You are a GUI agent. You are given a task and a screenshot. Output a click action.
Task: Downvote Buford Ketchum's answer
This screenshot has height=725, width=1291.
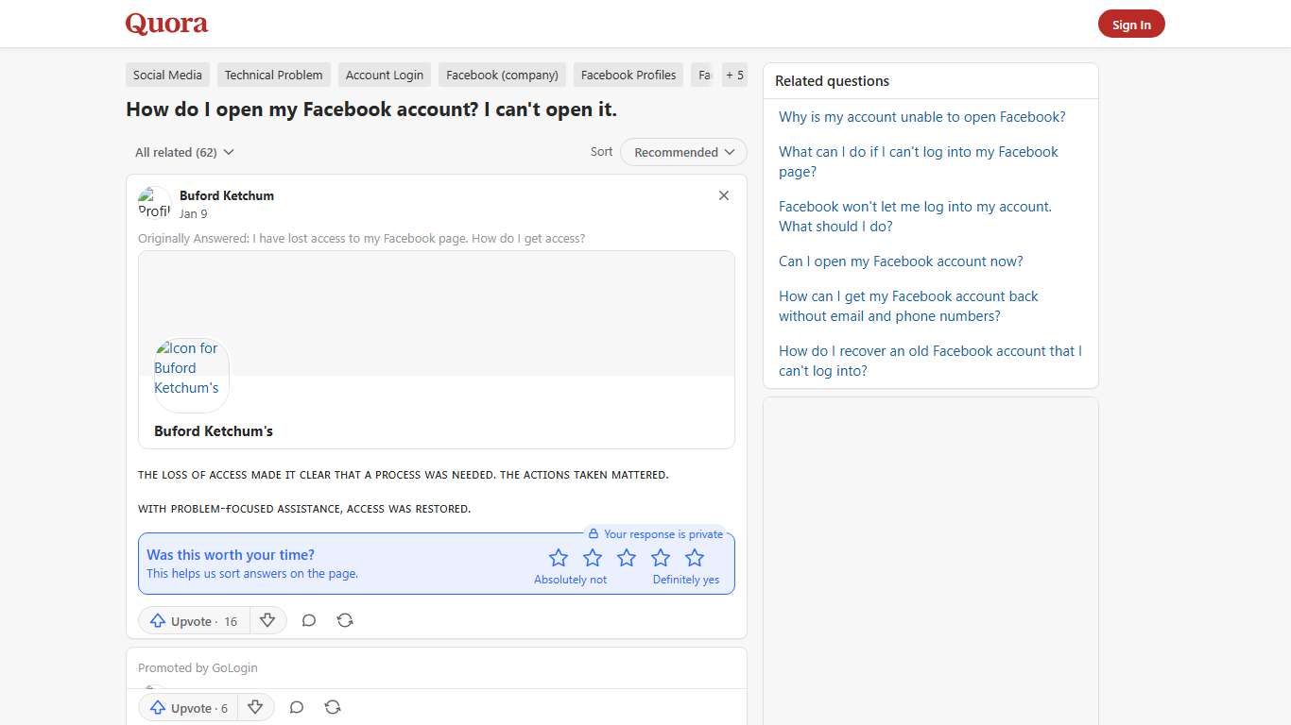coord(267,620)
